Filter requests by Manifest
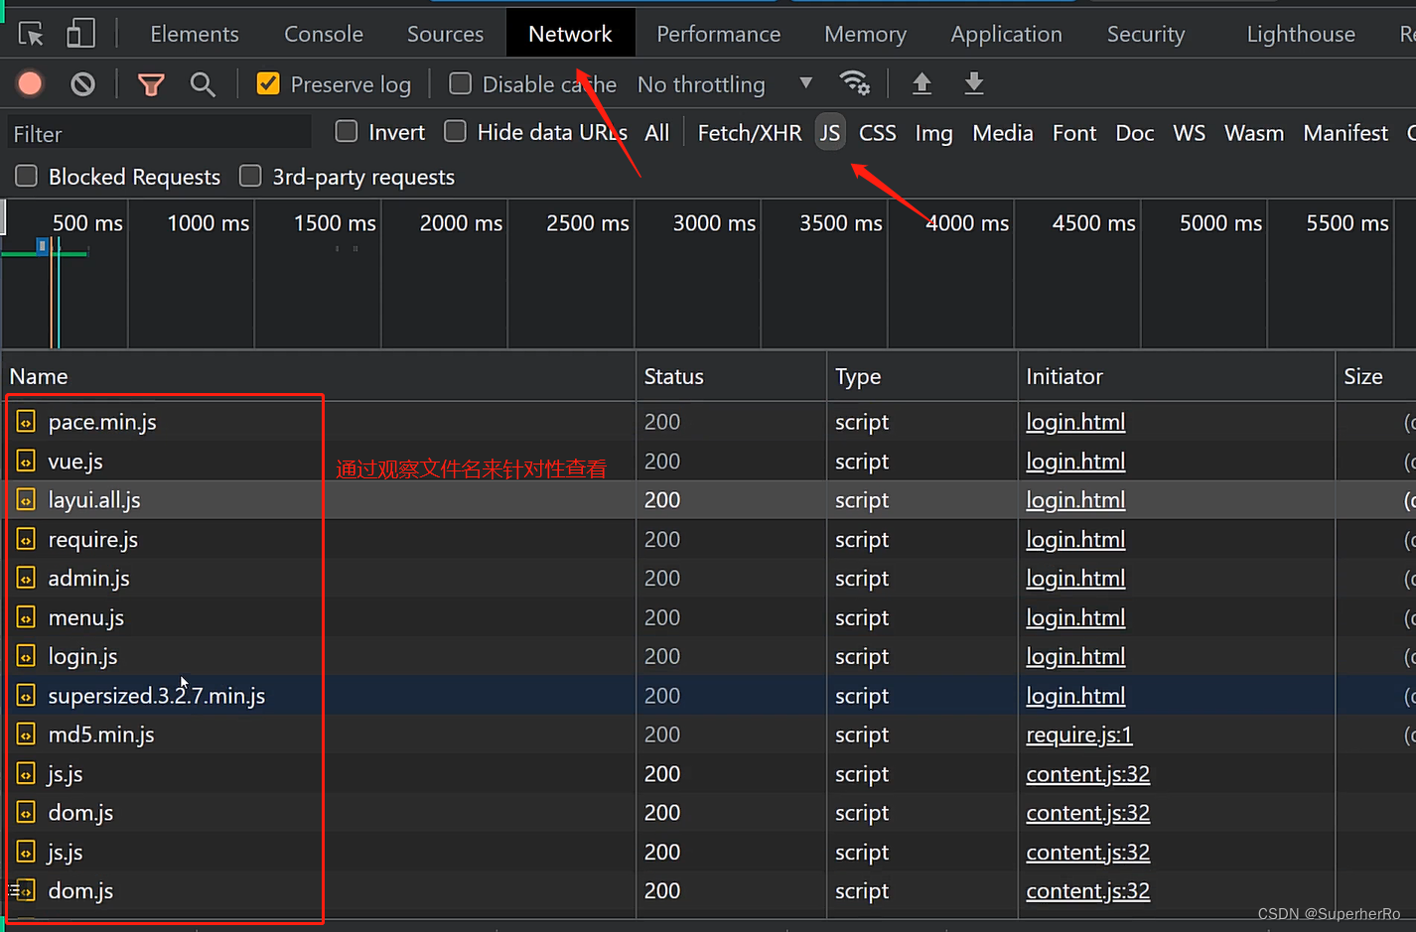 point(1345,133)
